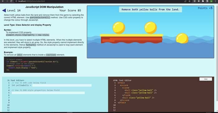Click the "Use JS DOM code below field" comment
218x113 pixels.
tap(29, 83)
